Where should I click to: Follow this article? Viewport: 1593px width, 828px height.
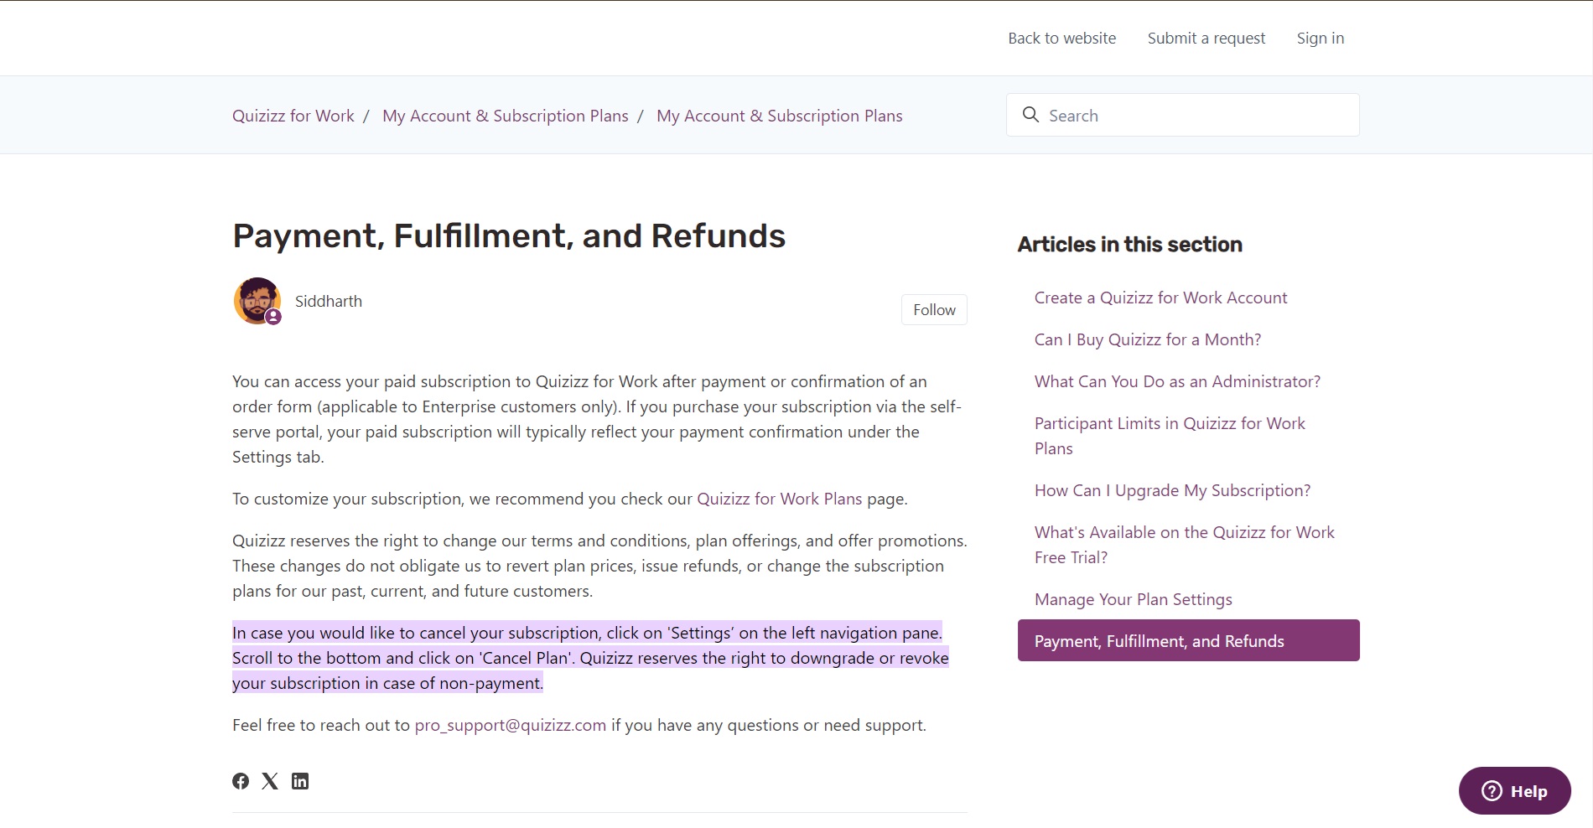pyautogui.click(x=934, y=309)
